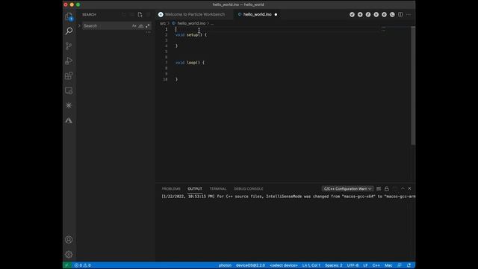Image resolution: width=478 pixels, height=269 pixels.
Task: Click the unsaved dot on hello_world.ino tab
Action: [x=276, y=14]
